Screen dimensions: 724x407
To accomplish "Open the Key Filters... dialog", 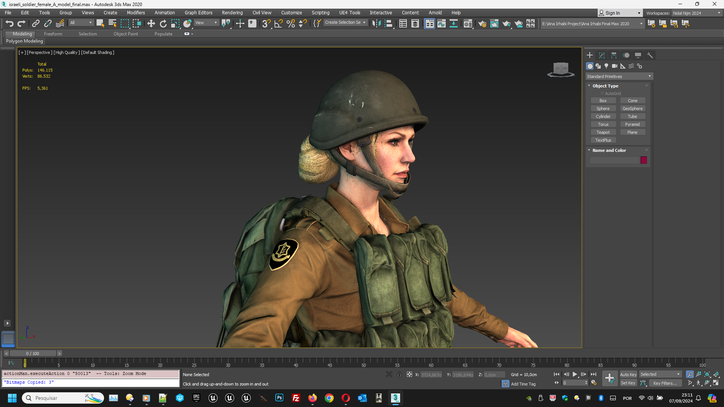I will click(665, 383).
